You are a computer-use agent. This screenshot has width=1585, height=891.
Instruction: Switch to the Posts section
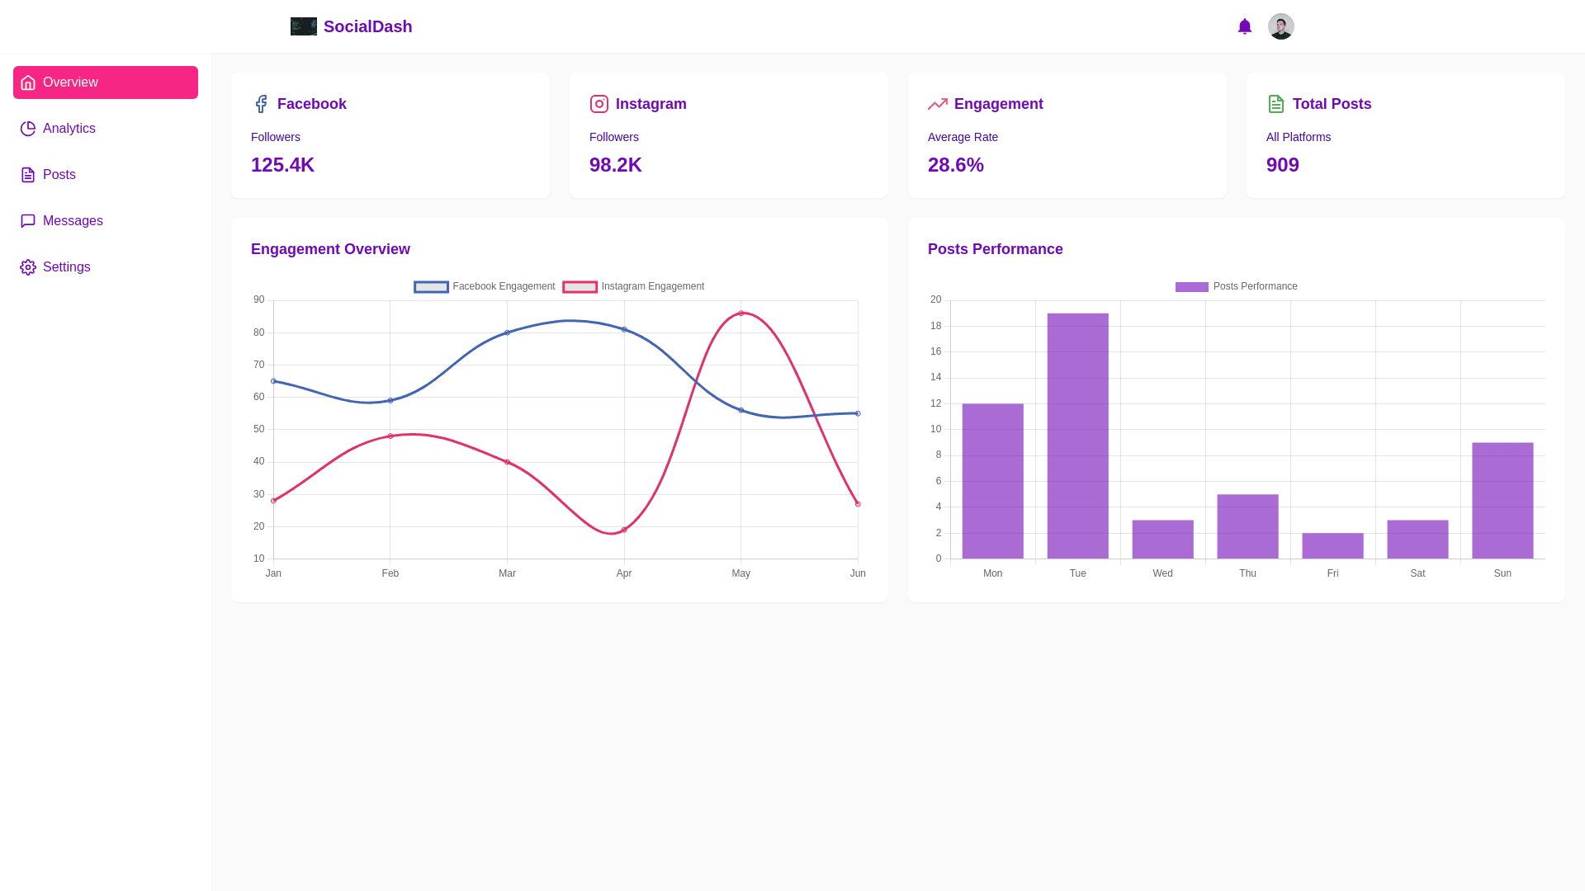tap(59, 175)
